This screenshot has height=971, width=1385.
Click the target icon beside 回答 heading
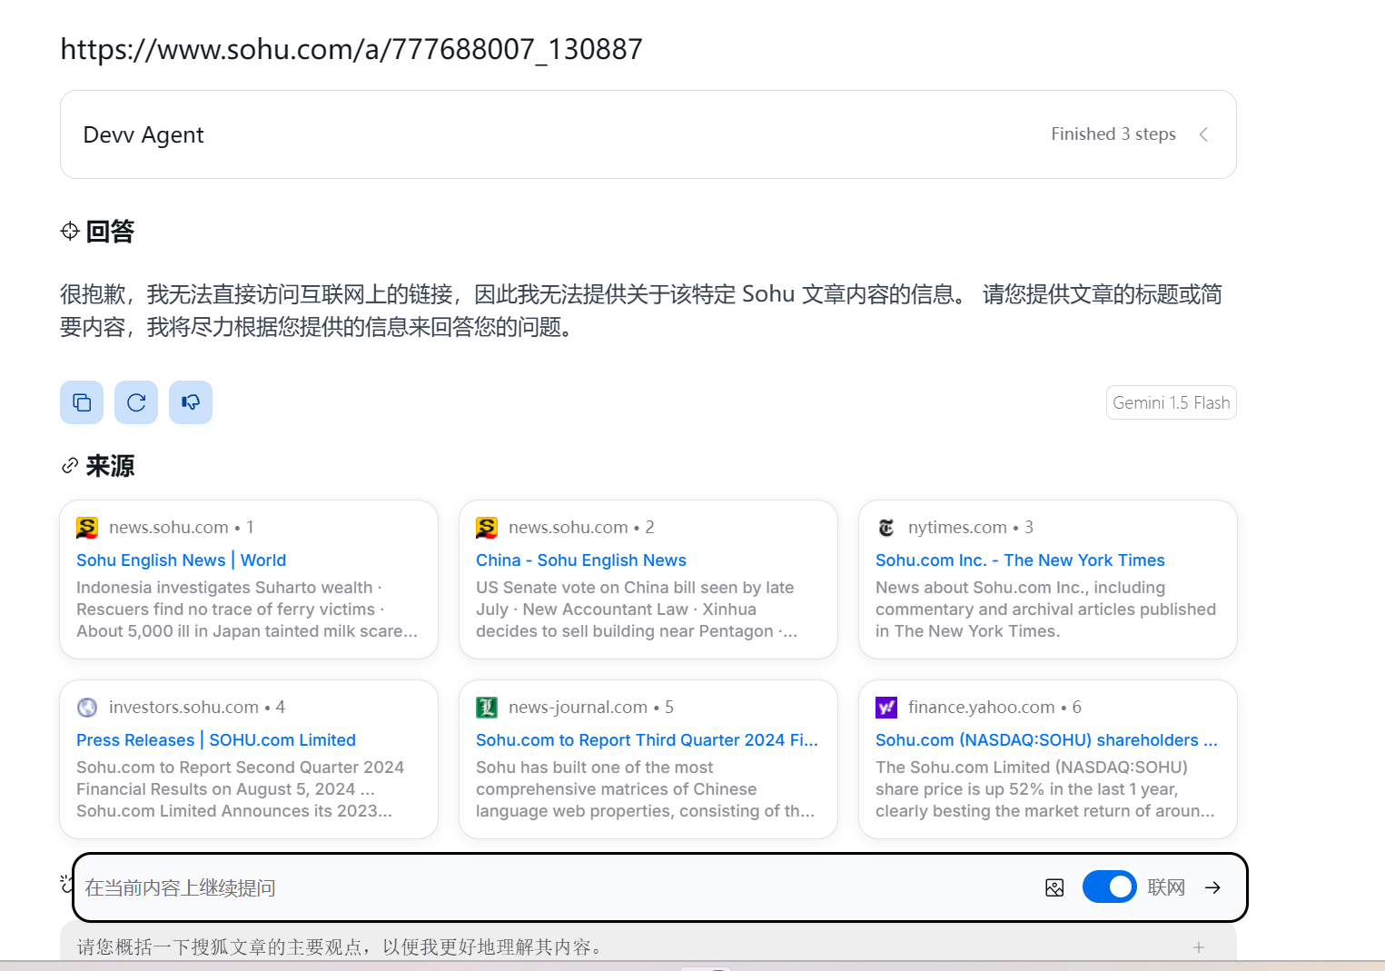coord(70,231)
